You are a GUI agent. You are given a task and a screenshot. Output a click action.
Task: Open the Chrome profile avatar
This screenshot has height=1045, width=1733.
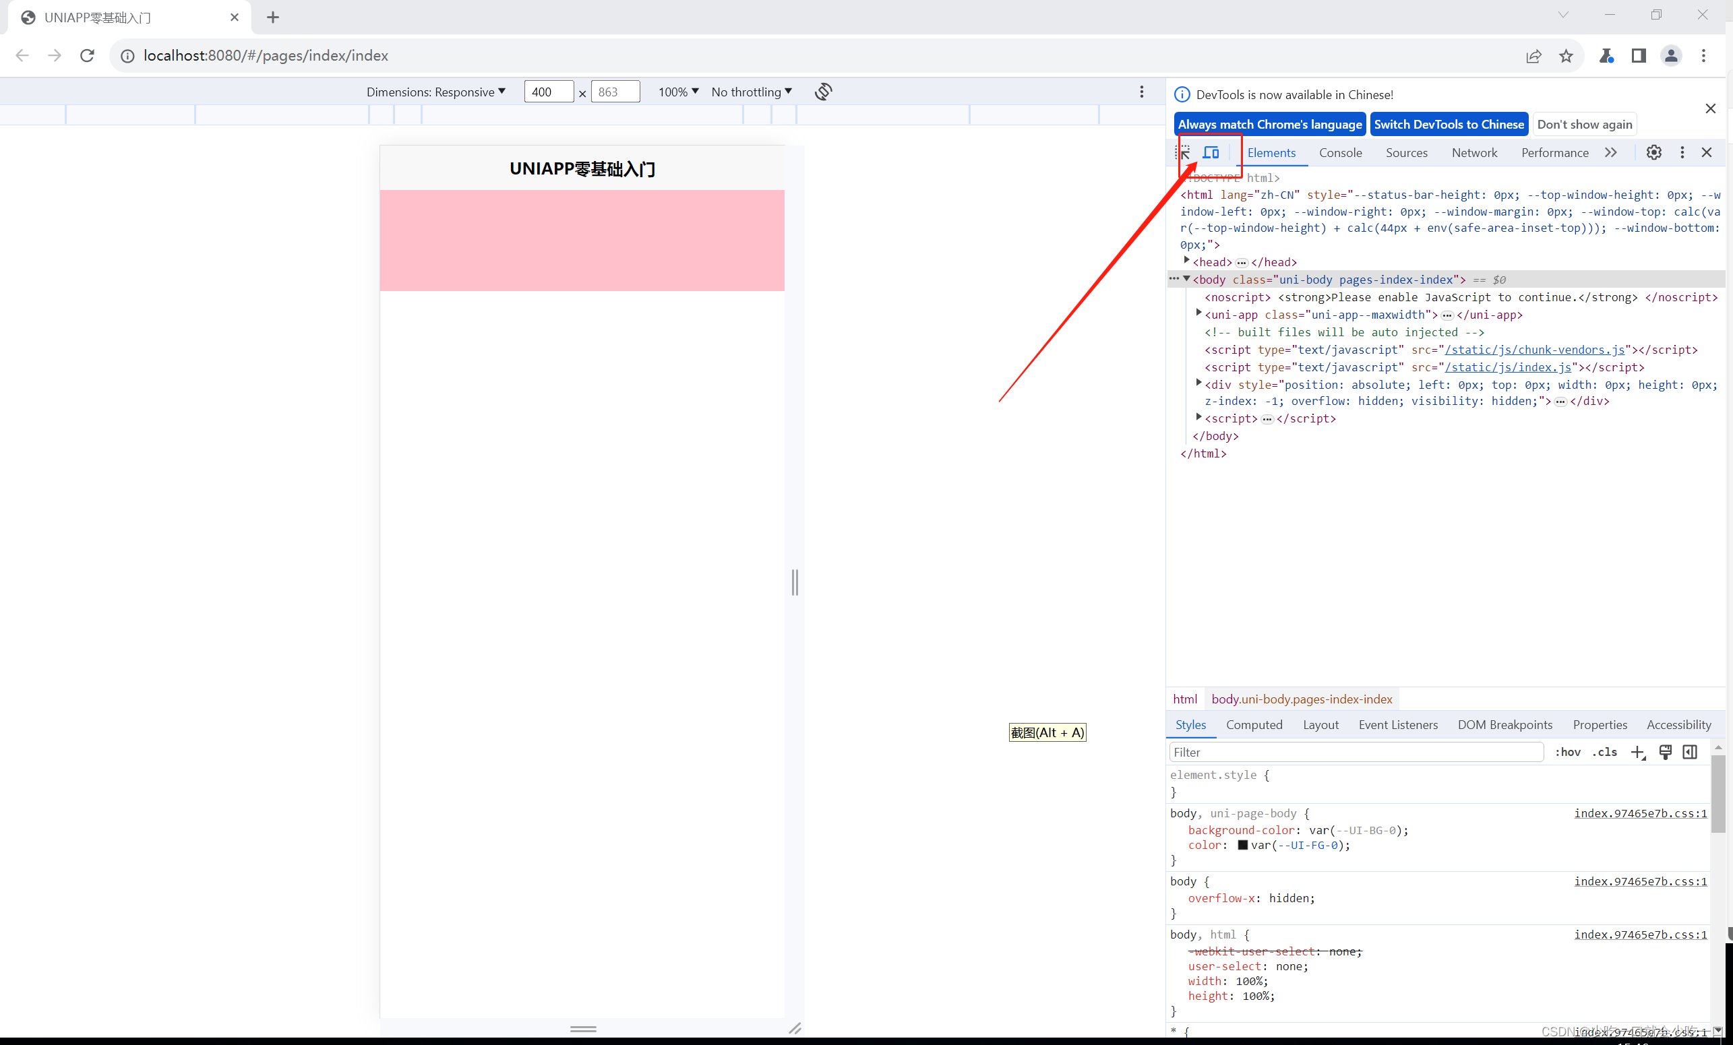coord(1671,55)
